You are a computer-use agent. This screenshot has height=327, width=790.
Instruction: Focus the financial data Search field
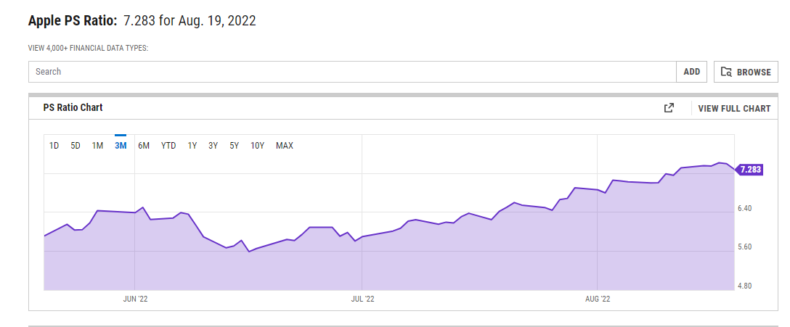click(x=352, y=72)
